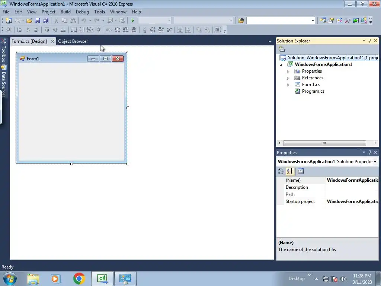
Task: Click the Align Centers layout icon
Action: pyautogui.click(x=28, y=30)
